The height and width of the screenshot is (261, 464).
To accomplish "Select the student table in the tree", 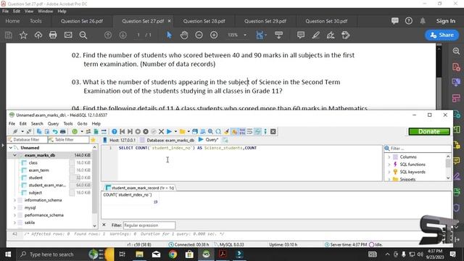I will [36, 178].
